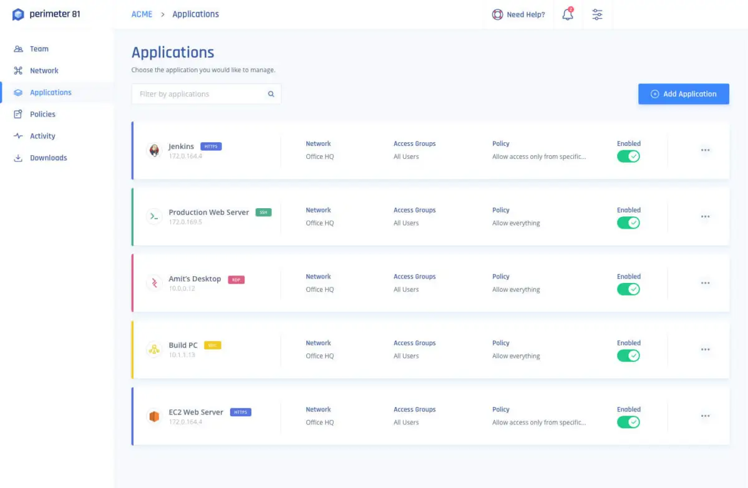Open the settings sliders icon
The image size is (748, 488).
[x=597, y=14]
